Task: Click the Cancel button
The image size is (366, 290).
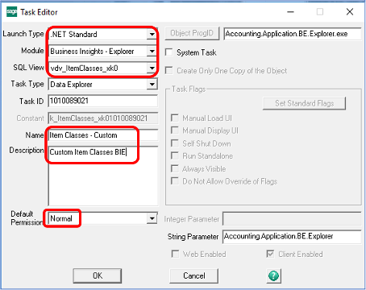Action: click(x=194, y=275)
